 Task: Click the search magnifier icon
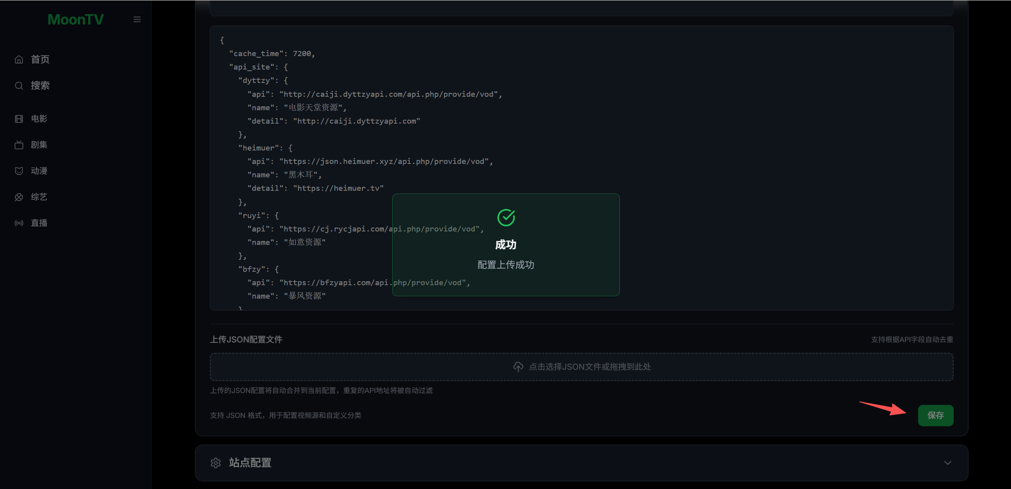[x=19, y=86]
